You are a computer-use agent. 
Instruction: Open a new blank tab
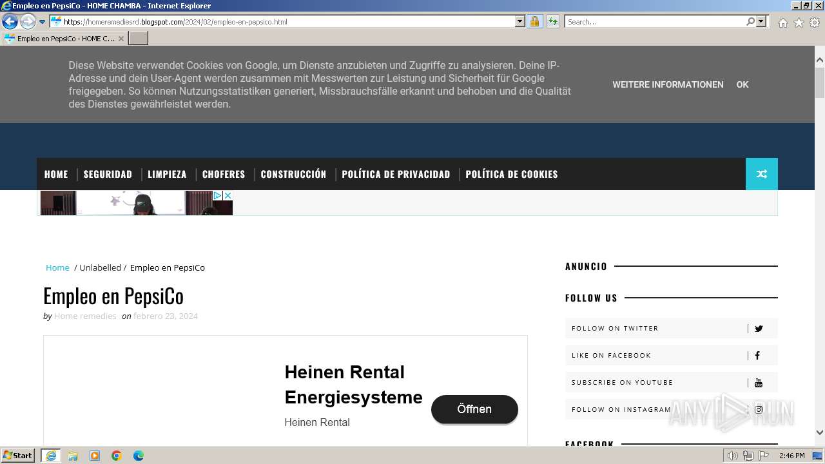pyautogui.click(x=139, y=38)
